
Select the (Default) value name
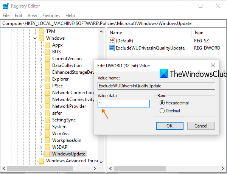point(124,41)
